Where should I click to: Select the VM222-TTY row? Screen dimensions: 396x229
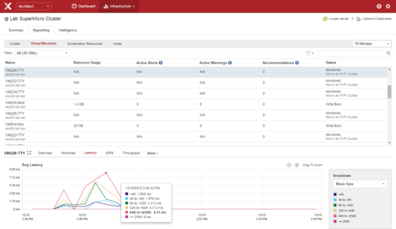(x=195, y=137)
